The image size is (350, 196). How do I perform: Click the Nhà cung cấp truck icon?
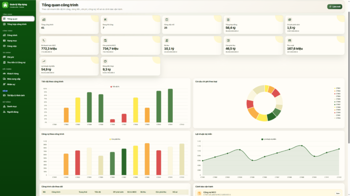(4, 79)
